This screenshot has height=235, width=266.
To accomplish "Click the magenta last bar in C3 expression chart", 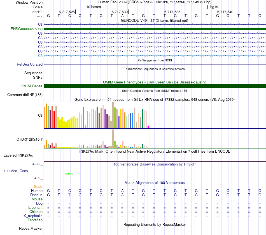I will (x=148, y=127).
